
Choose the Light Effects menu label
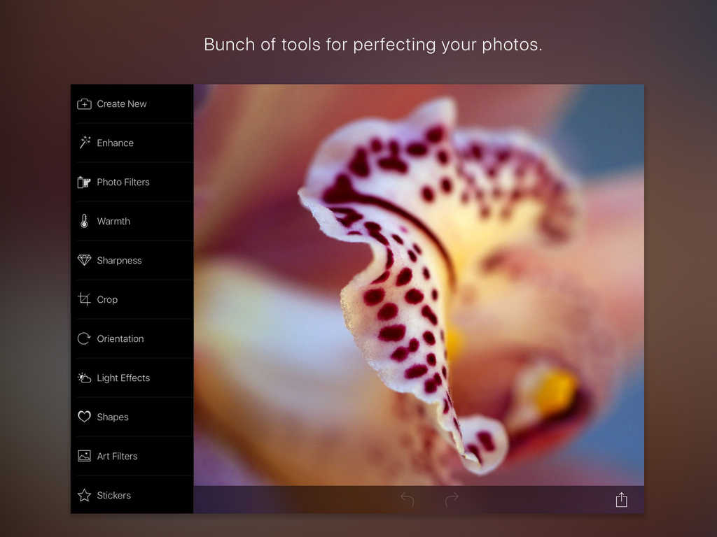pyautogui.click(x=123, y=378)
